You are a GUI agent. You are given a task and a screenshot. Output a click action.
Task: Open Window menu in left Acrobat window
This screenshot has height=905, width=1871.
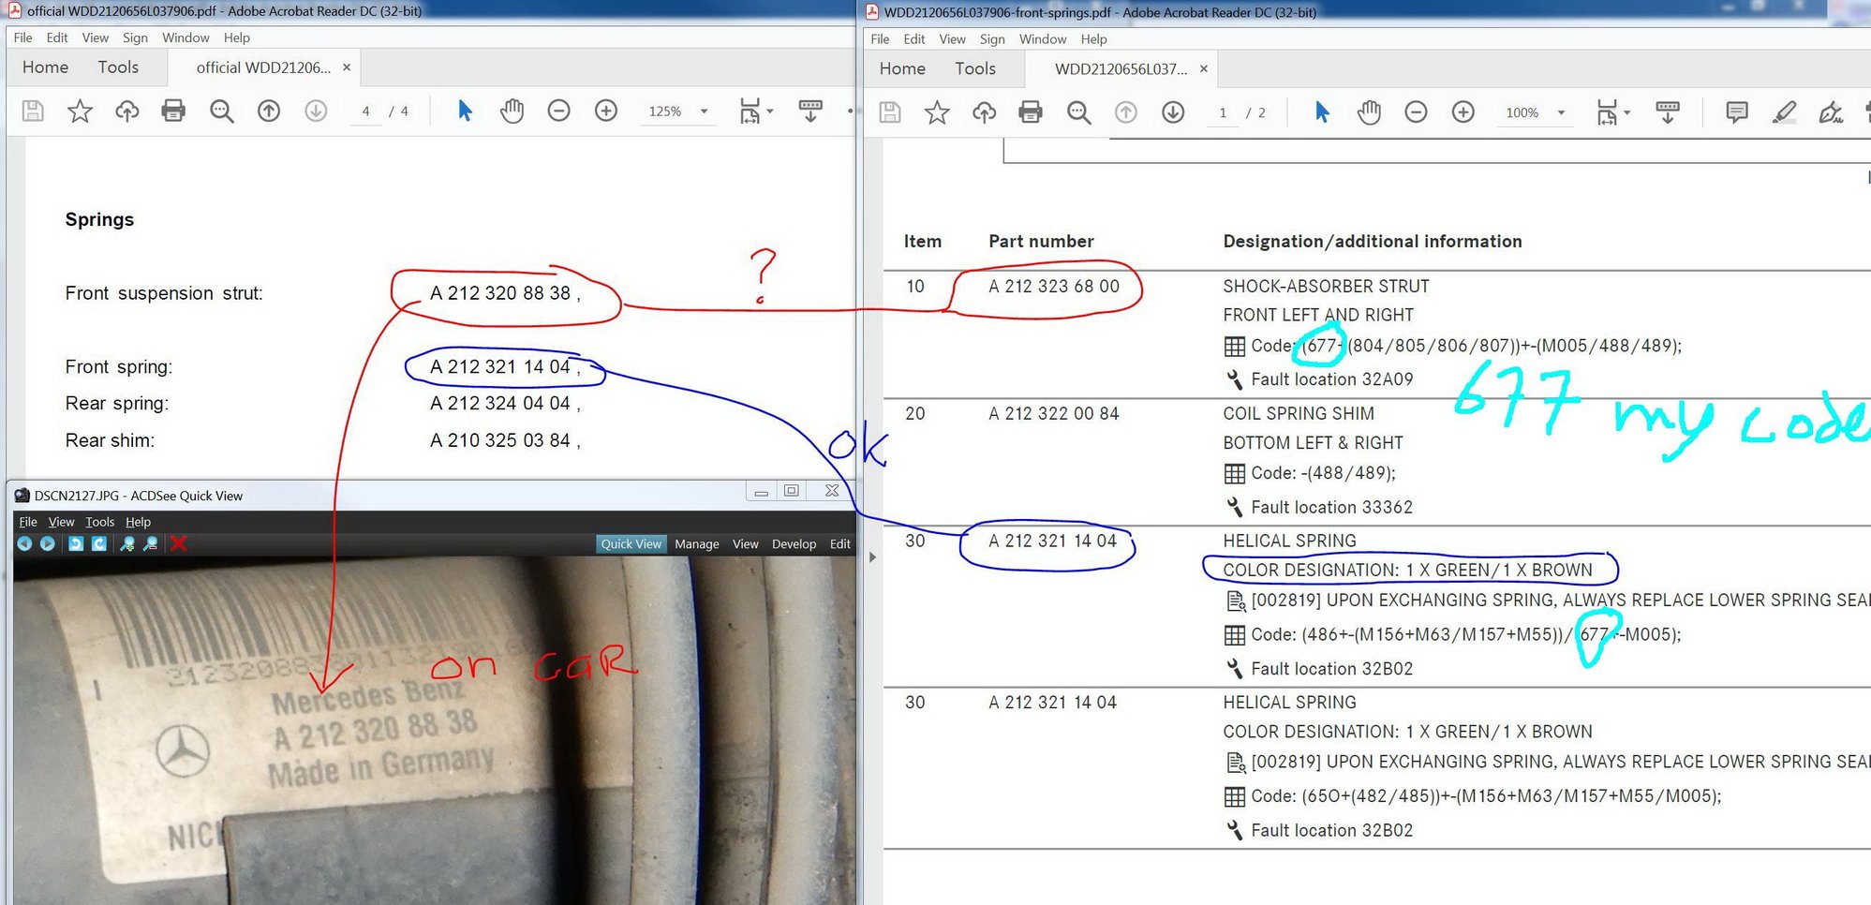click(186, 37)
